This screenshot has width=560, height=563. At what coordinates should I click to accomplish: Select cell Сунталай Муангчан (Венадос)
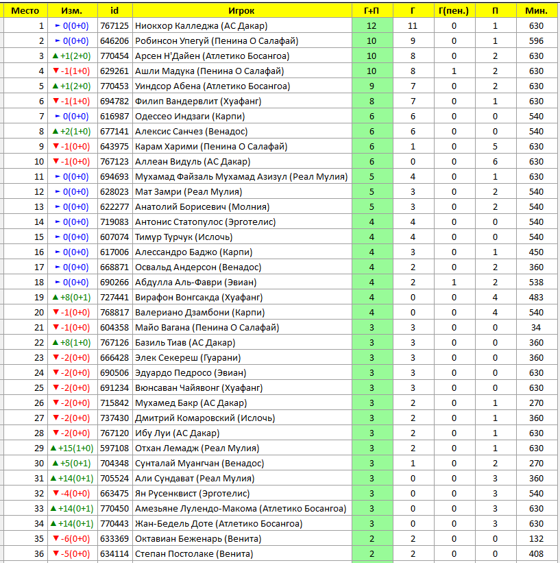[x=242, y=463]
